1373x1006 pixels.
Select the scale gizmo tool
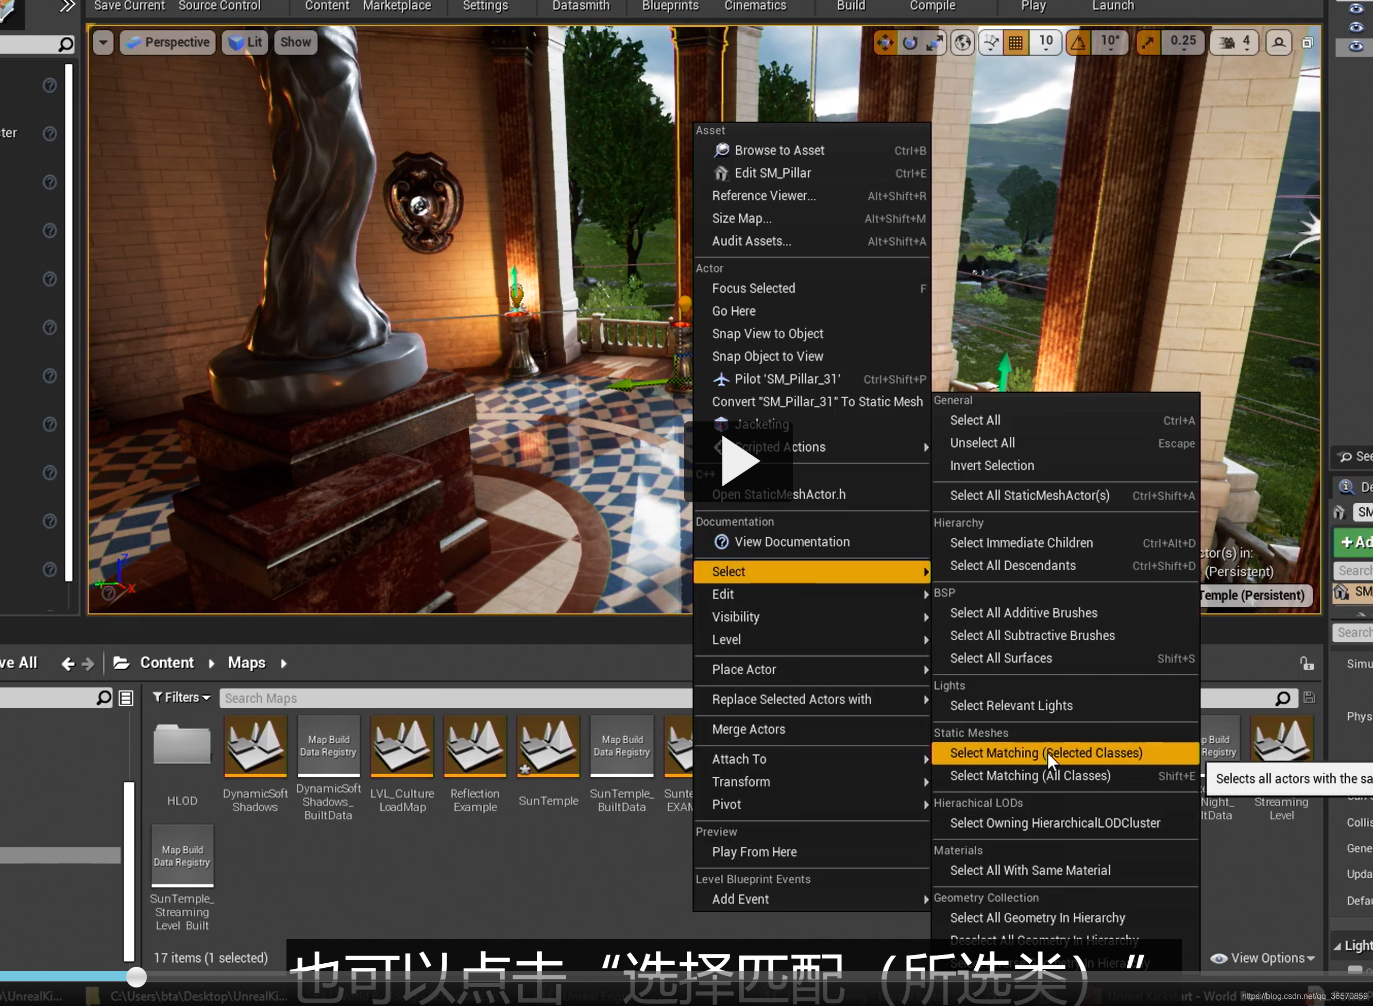pos(935,43)
